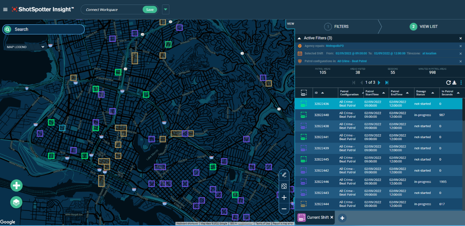Sort by Patrol Configuration column
Screen dimensions: 465x226
click(351, 93)
